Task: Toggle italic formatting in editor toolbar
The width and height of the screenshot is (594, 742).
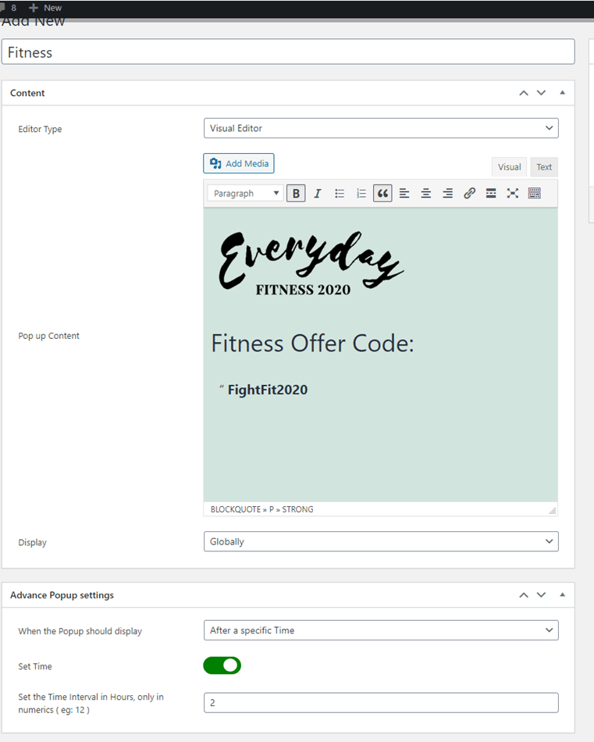Action: click(x=318, y=193)
